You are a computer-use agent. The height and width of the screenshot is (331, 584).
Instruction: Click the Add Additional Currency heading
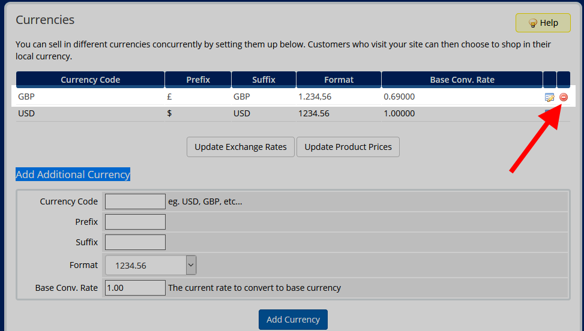coord(73,174)
